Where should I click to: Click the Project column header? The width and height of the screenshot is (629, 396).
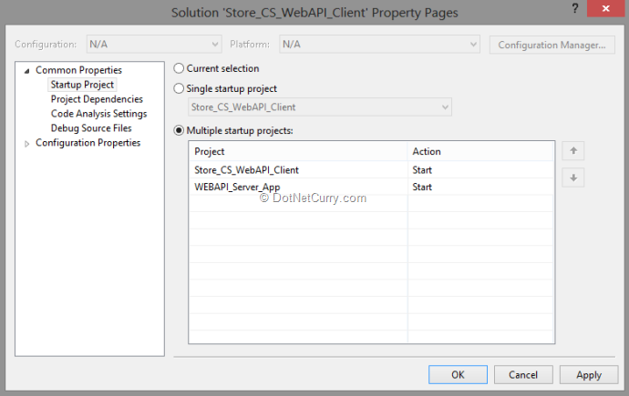click(298, 151)
